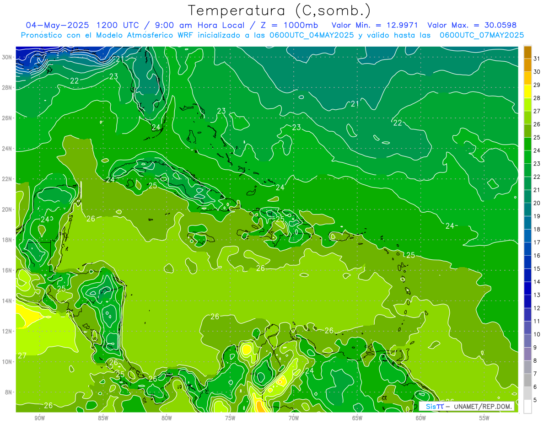Click the color scale label 25
Screen dimensions: 549x424
[x=537, y=137]
